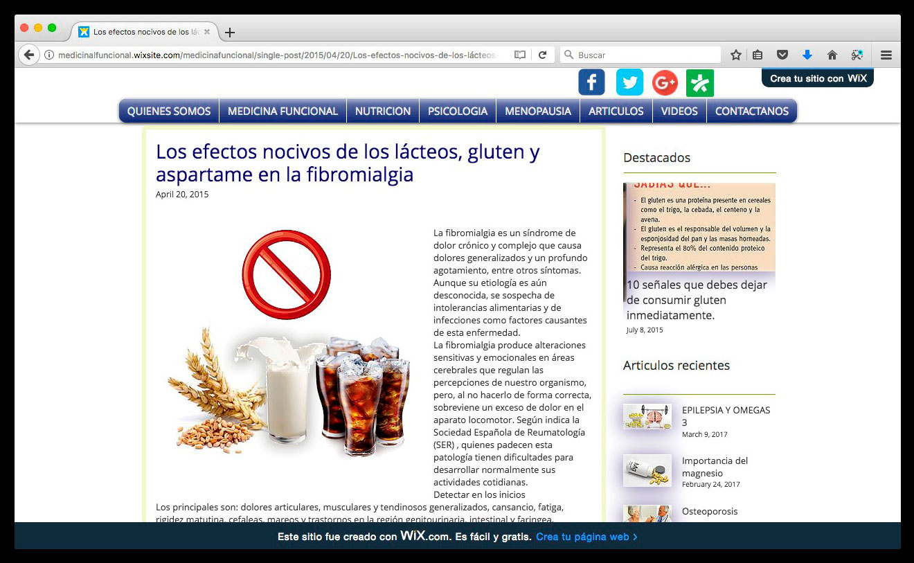
Task: Open the 'EPILEPSIA Y OMEGAS 3' article
Action: (726, 416)
